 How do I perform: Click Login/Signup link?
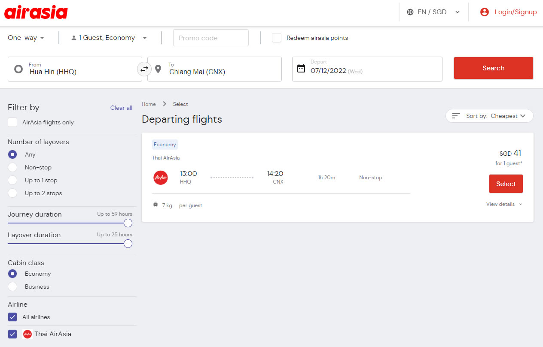(516, 12)
